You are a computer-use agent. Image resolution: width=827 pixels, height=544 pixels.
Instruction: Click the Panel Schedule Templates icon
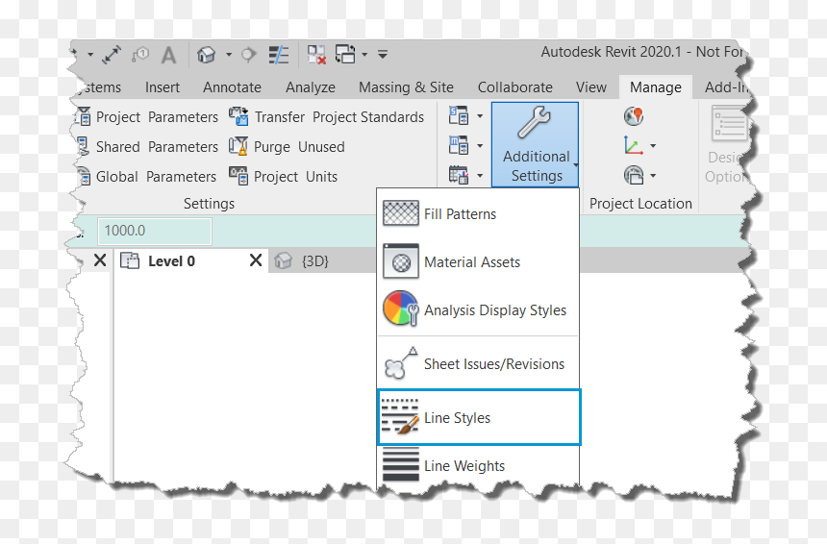coord(459,175)
